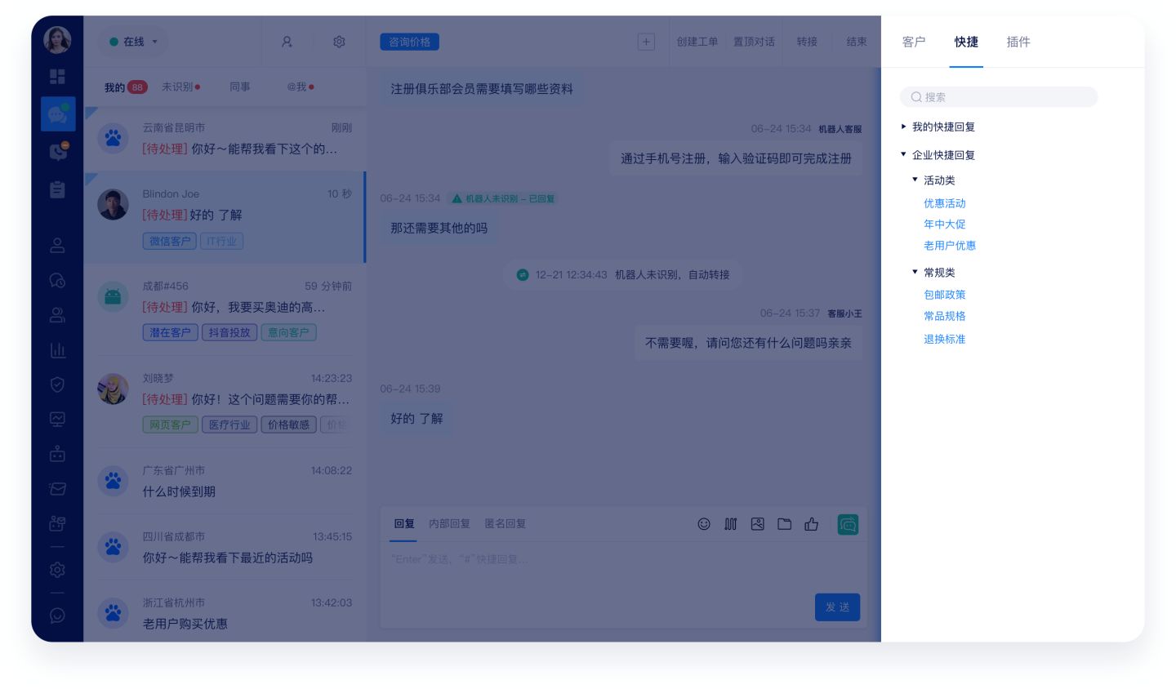Open the 优惠活动 quick reply

coord(945,203)
